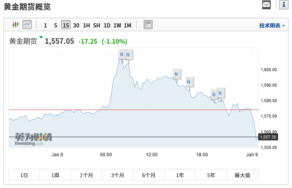292x188 pixels.
Task: Click the 1,557.35 current price label
Action: (x=268, y=137)
